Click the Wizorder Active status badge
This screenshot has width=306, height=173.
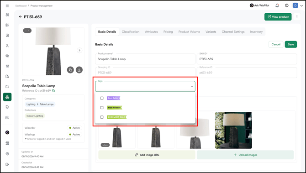[74, 128]
